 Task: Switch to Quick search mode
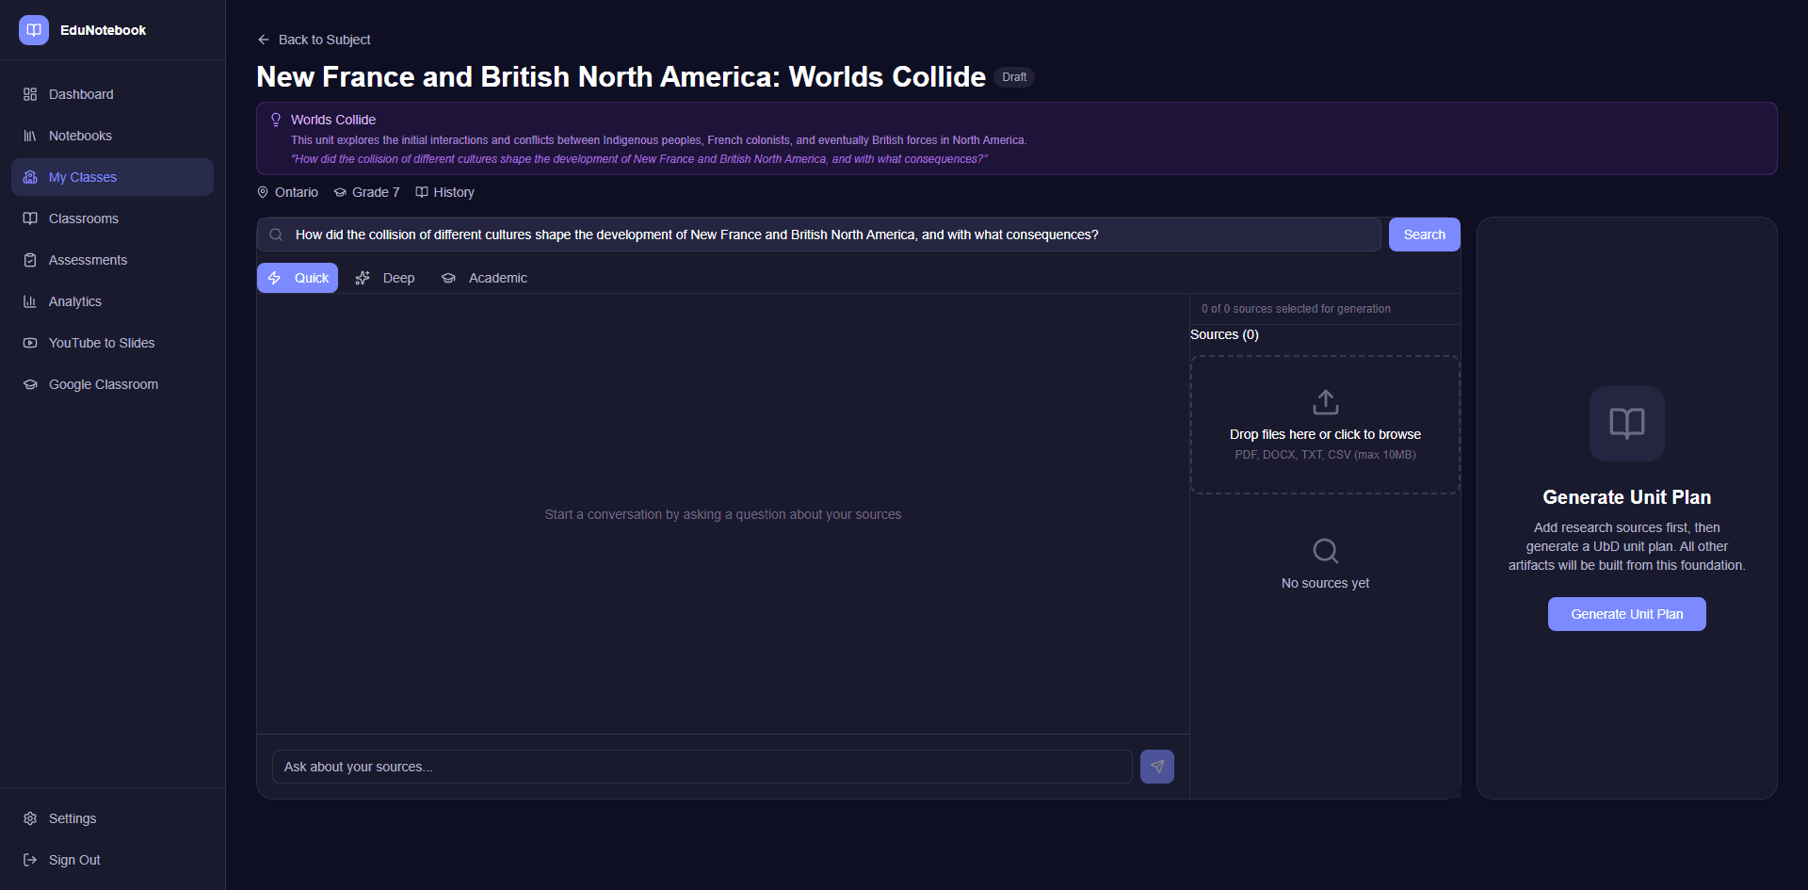tap(297, 278)
